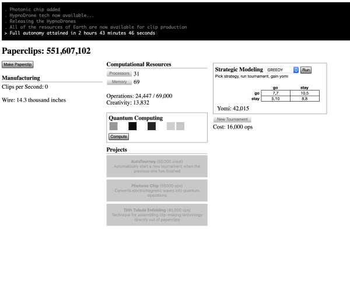
Task: Click the rightmost quantum chip square
Action: pyautogui.click(x=180, y=126)
